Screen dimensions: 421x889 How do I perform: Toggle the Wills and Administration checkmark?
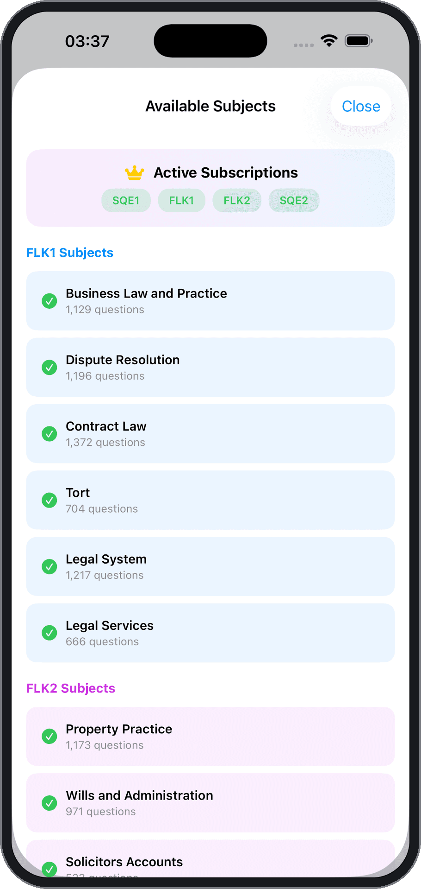point(50,803)
